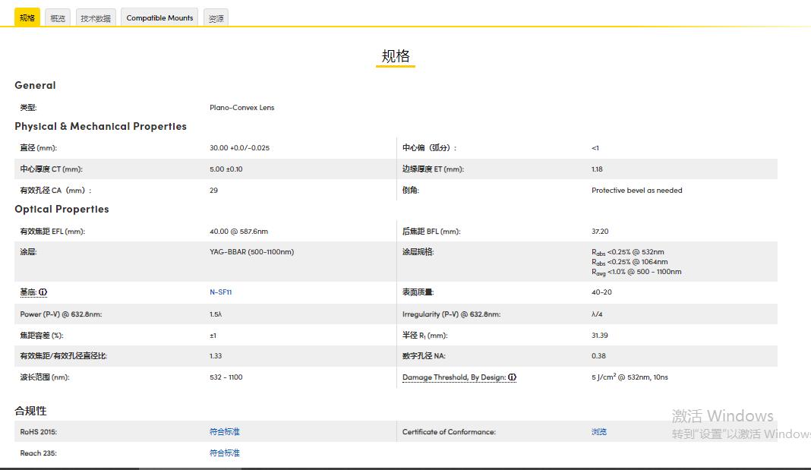Viewport: 811px width, 470px height.
Task: Click the Plano-Convex Lens type value
Action: coord(241,107)
